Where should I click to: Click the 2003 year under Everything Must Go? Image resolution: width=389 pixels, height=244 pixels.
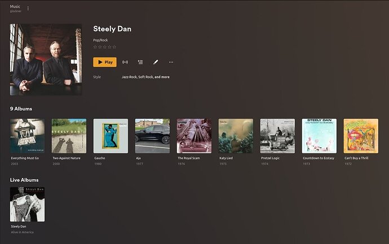tap(15, 164)
